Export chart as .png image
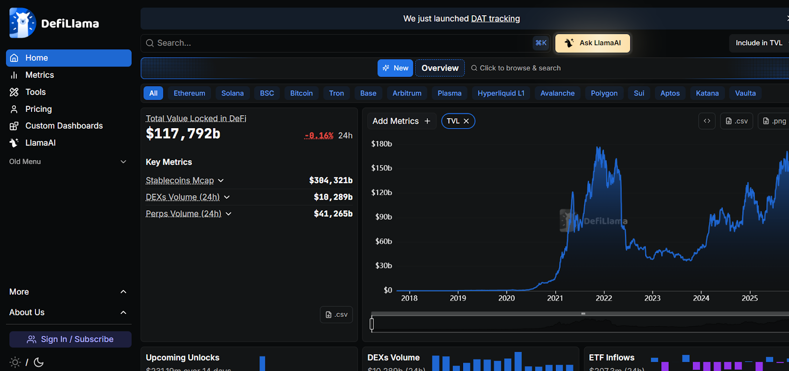This screenshot has width=789, height=371. pos(774,121)
